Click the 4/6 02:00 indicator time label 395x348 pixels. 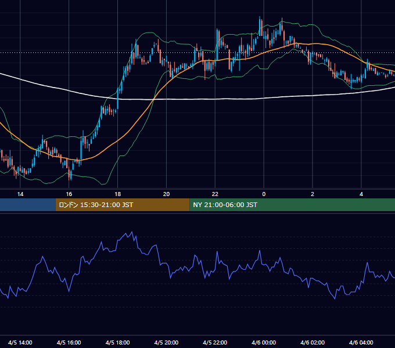click(313, 342)
